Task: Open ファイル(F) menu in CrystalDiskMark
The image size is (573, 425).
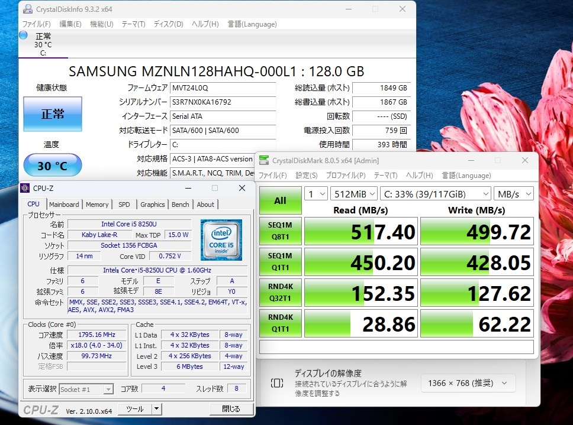Action: pos(273,176)
